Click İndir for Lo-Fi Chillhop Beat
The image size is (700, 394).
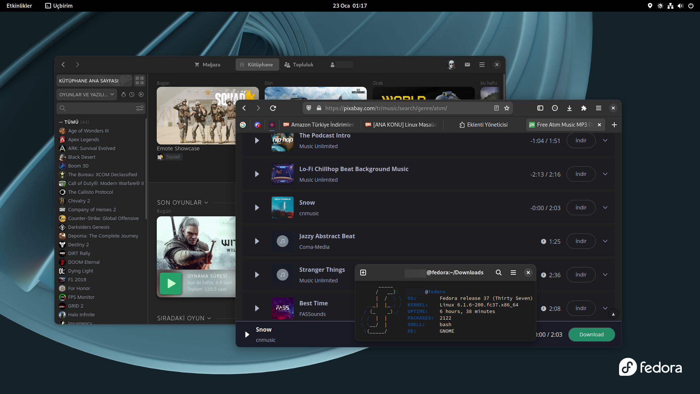(581, 174)
